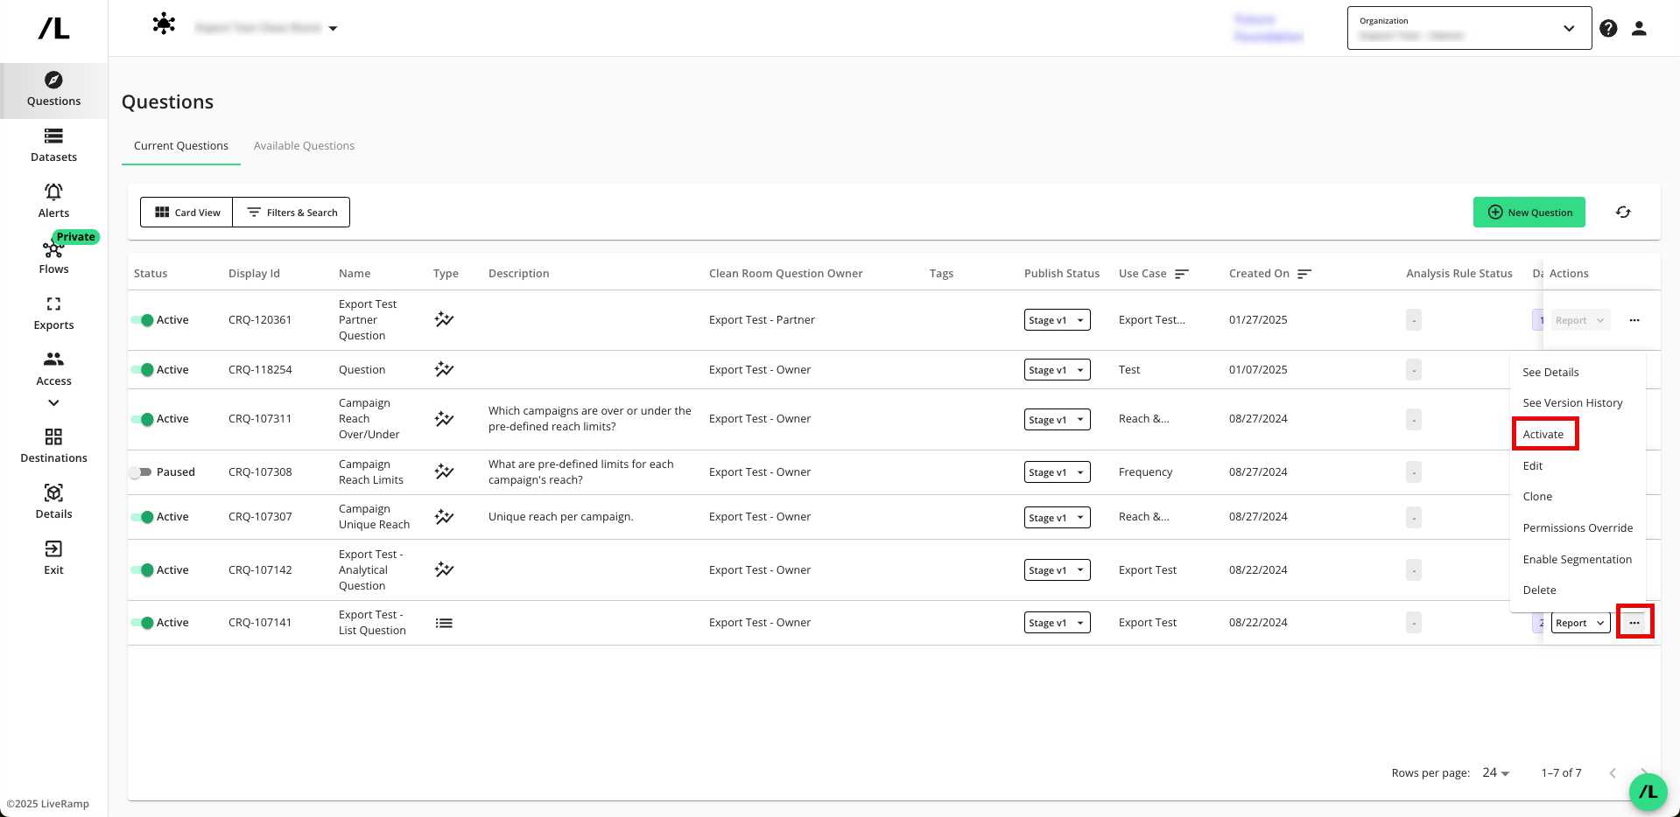The image size is (1680, 817).
Task: Open more actions for CRQ-107141 row
Action: [1634, 622]
